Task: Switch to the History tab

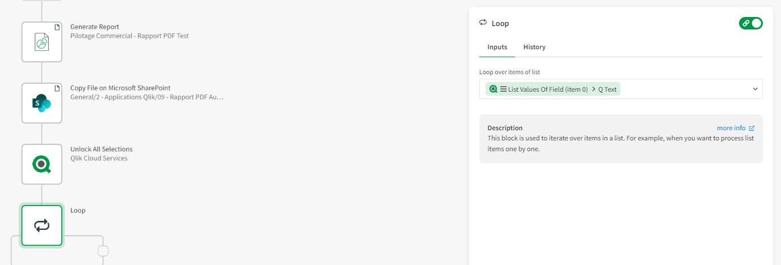Action: point(534,47)
